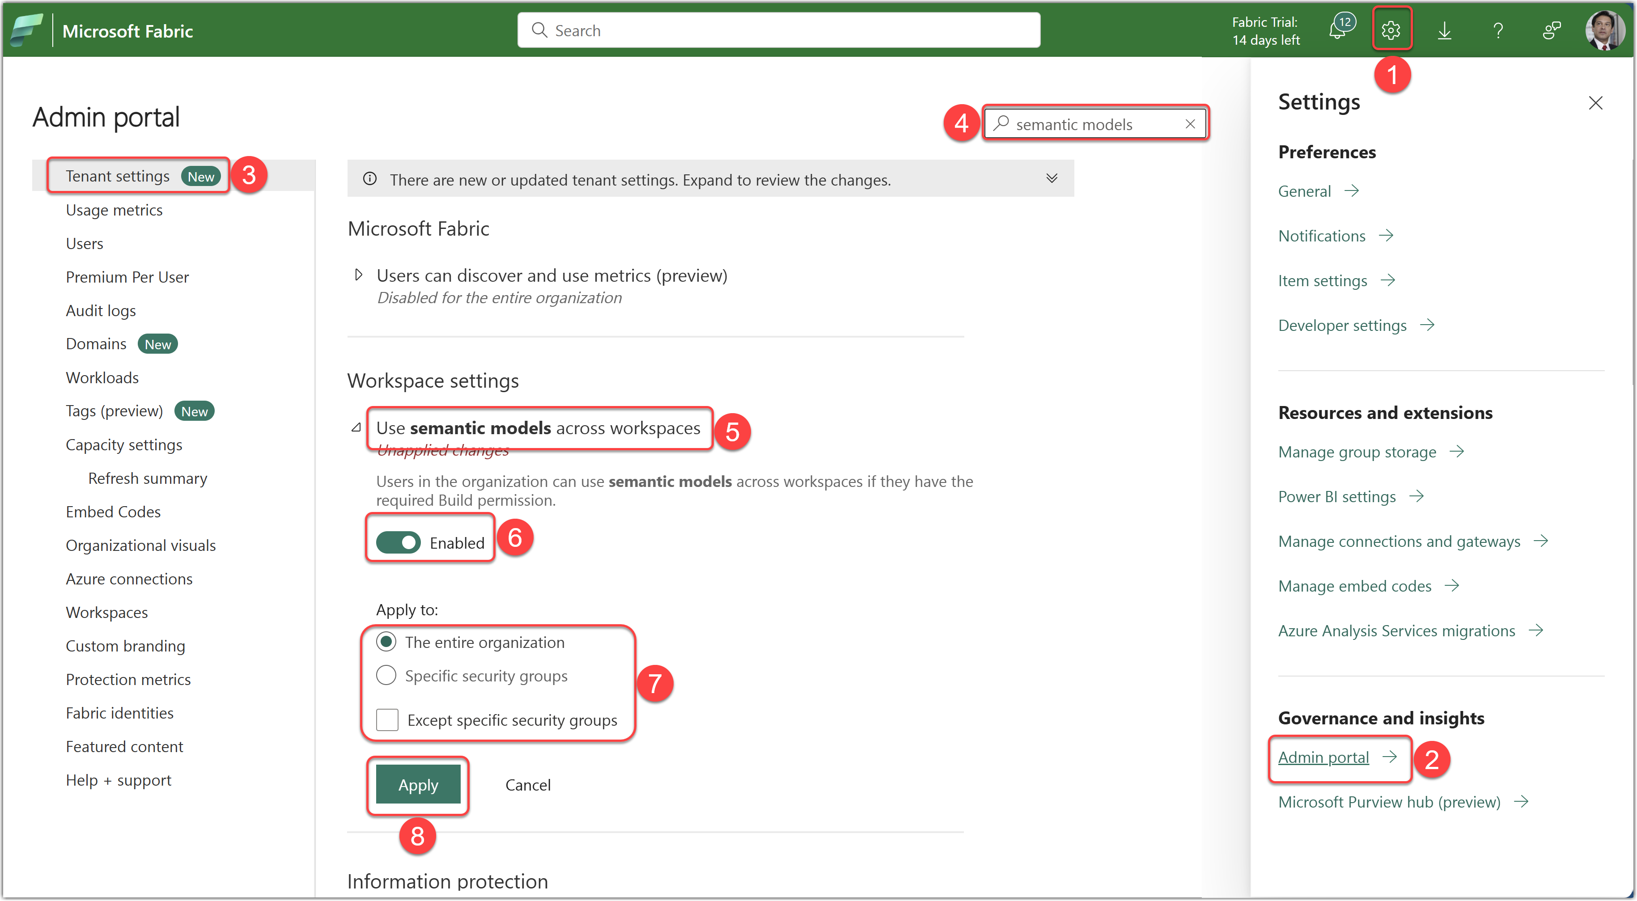Image resolution: width=1637 pixels, height=901 pixels.
Task: Open the user profile avatar
Action: click(1604, 30)
